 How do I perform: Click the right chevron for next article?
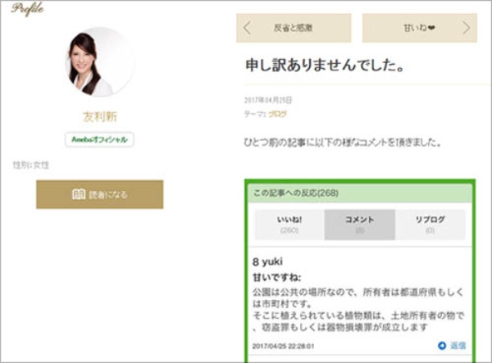coord(467,28)
